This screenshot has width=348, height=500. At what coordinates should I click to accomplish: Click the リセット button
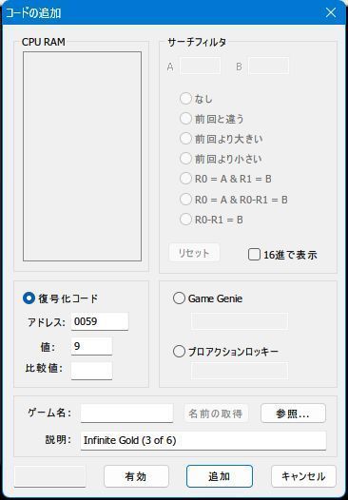[194, 253]
